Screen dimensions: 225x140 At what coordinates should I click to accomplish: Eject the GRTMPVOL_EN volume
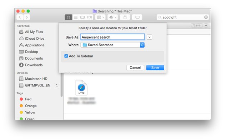(x=57, y=85)
